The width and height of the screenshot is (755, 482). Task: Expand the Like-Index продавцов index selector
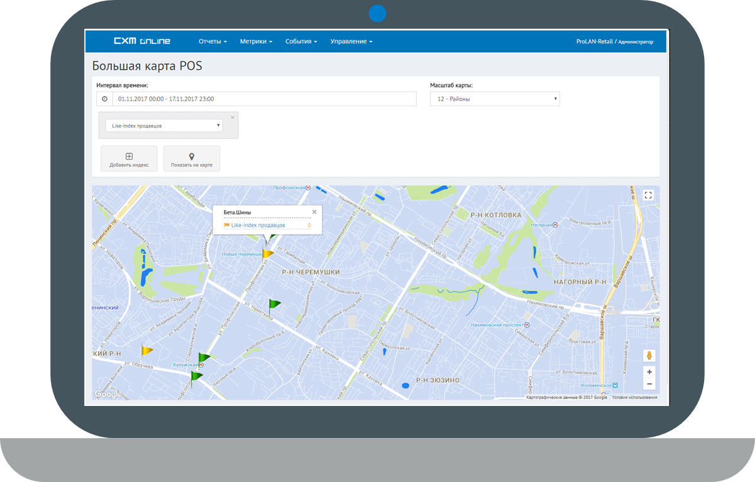coord(163,126)
